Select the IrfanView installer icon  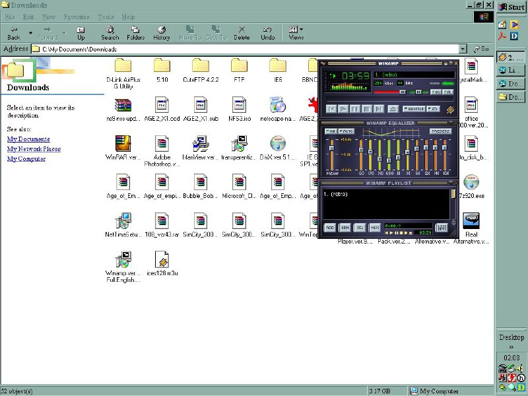pos(201,147)
